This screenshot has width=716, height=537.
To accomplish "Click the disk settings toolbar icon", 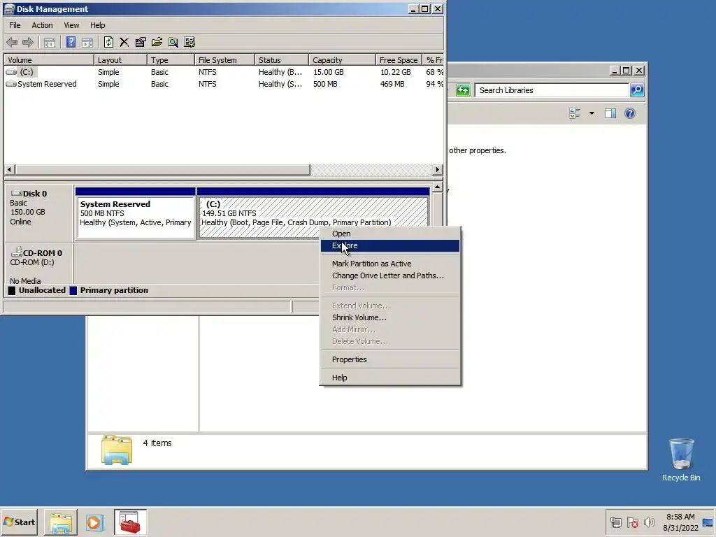I will [x=189, y=43].
